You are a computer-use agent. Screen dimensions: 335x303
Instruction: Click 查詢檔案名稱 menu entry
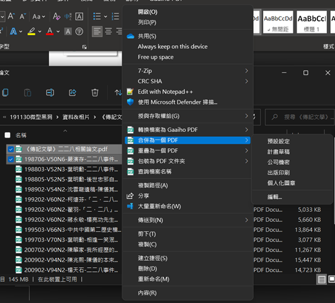[x=187, y=172]
